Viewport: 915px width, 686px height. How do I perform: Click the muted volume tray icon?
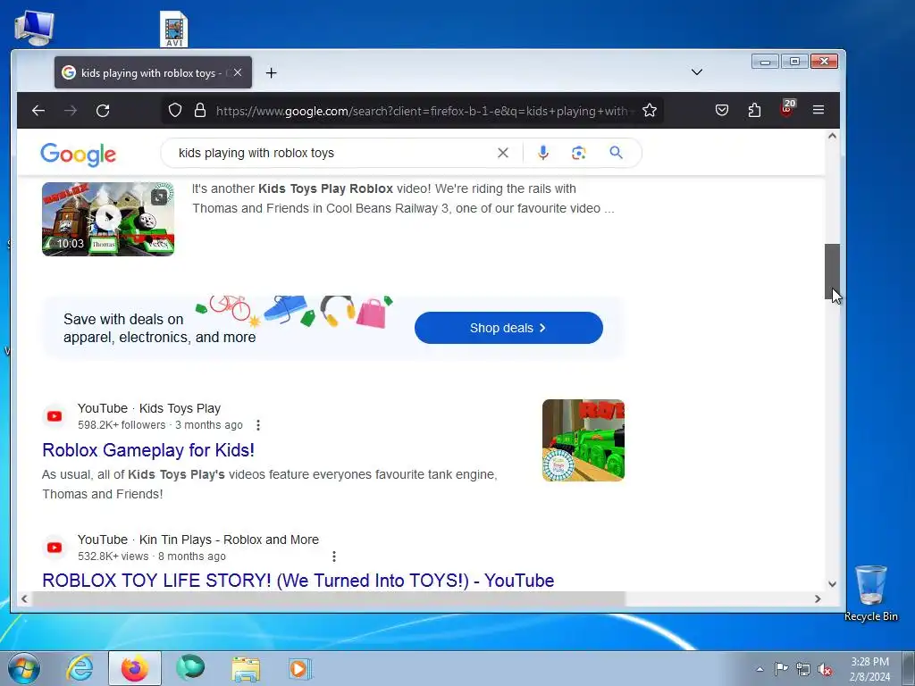point(825,669)
